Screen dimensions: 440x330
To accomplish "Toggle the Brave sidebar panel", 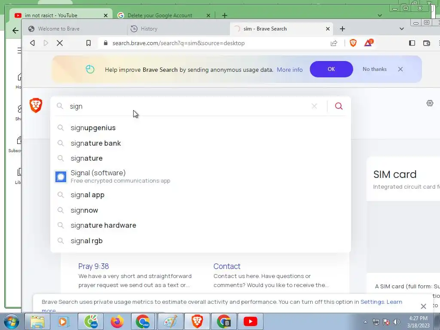I will coord(412,43).
